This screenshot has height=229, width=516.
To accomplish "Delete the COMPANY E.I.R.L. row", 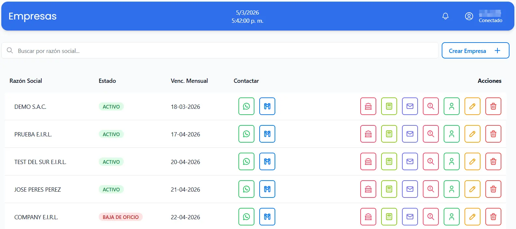I will click(493, 217).
